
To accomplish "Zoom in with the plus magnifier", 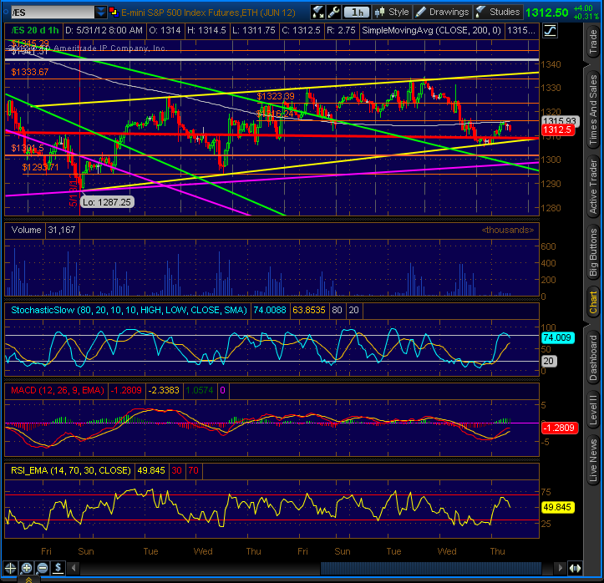I will 27,568.
